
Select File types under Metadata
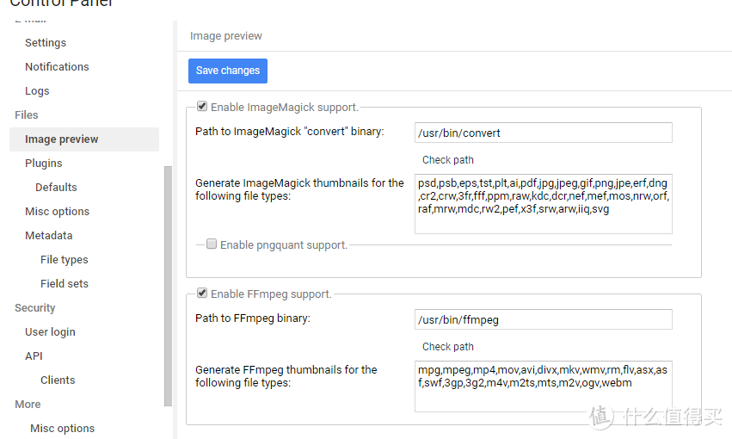point(65,260)
